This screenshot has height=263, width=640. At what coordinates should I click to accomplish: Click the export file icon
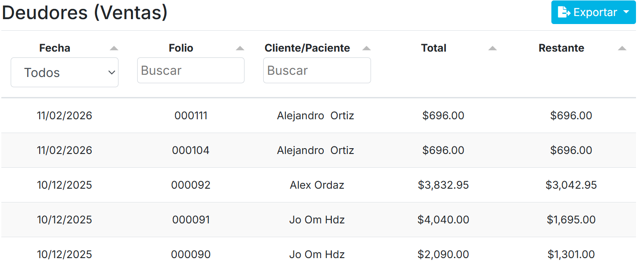(x=564, y=12)
